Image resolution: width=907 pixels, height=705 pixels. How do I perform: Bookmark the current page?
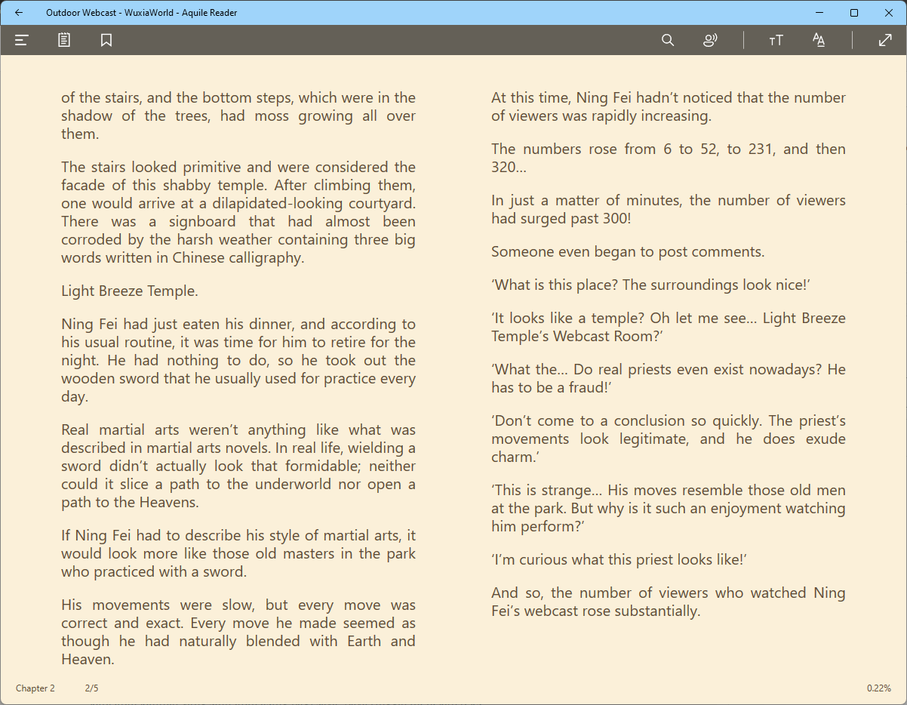click(106, 40)
